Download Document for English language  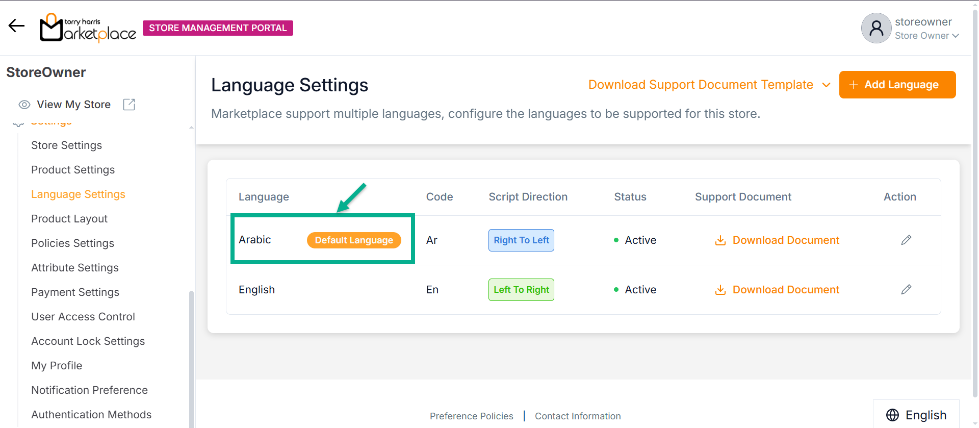(777, 290)
